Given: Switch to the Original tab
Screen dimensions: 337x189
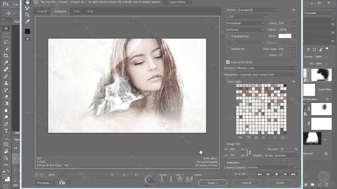Looking at the screenshot, I should [x=42, y=11].
